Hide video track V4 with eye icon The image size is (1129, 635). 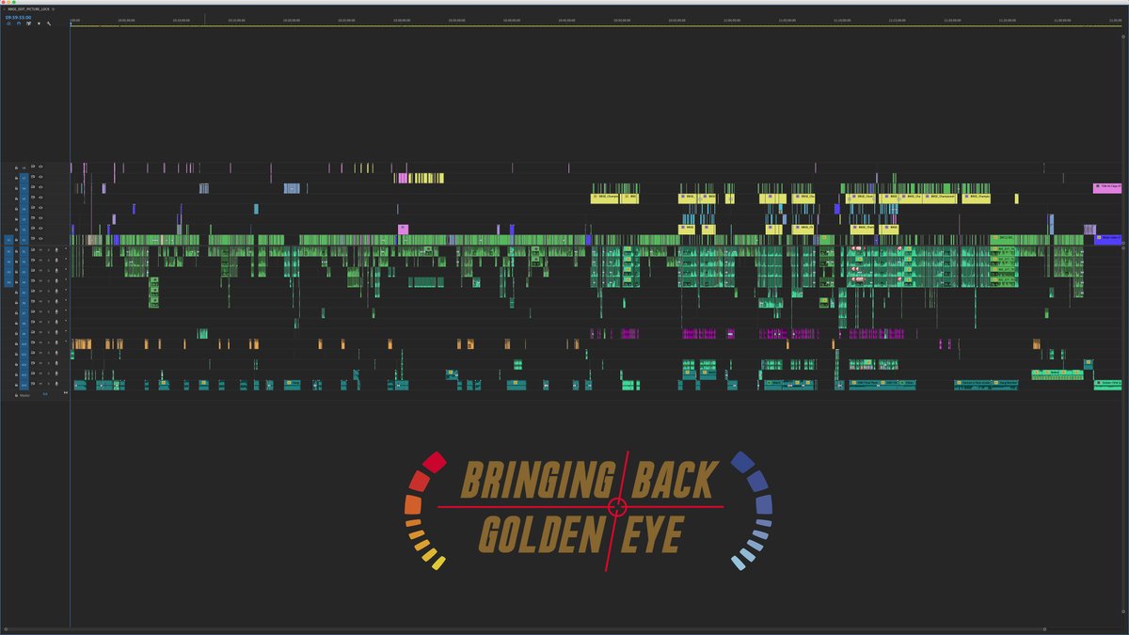[x=40, y=208]
